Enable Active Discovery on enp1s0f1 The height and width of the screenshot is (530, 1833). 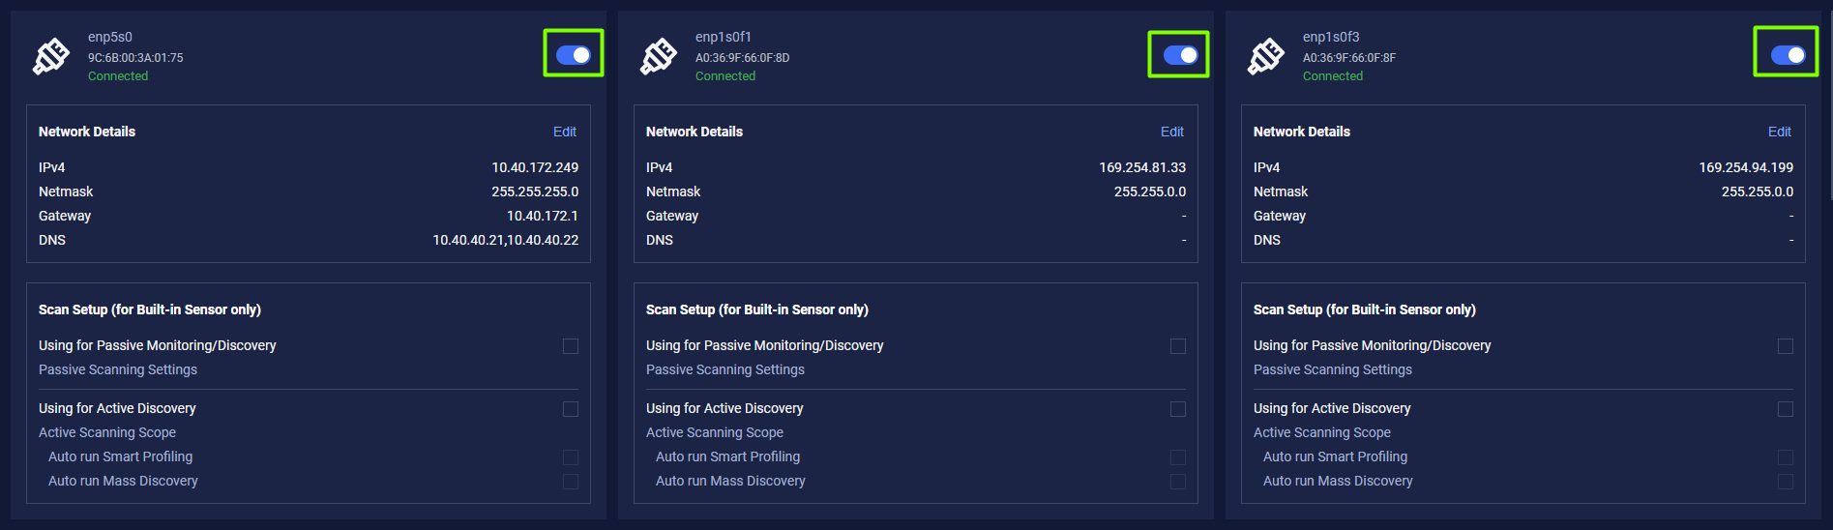pos(1178,409)
